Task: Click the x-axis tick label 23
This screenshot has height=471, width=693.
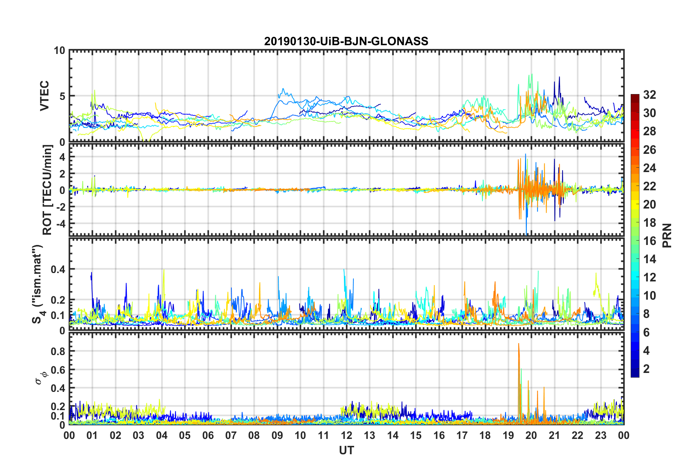Action: [601, 435]
